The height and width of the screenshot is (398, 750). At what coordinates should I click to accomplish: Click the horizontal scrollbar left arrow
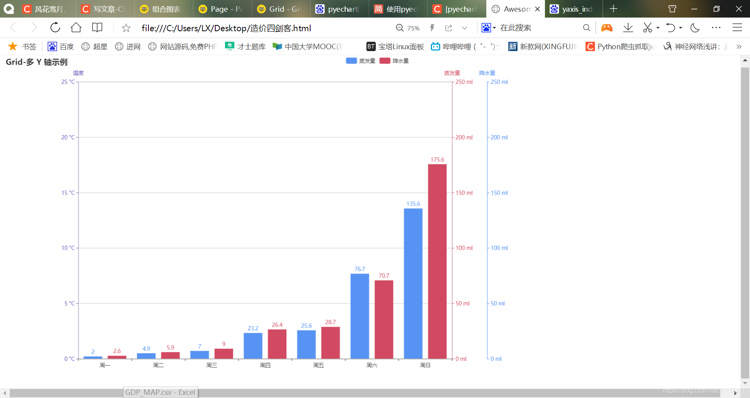[x=5, y=393]
